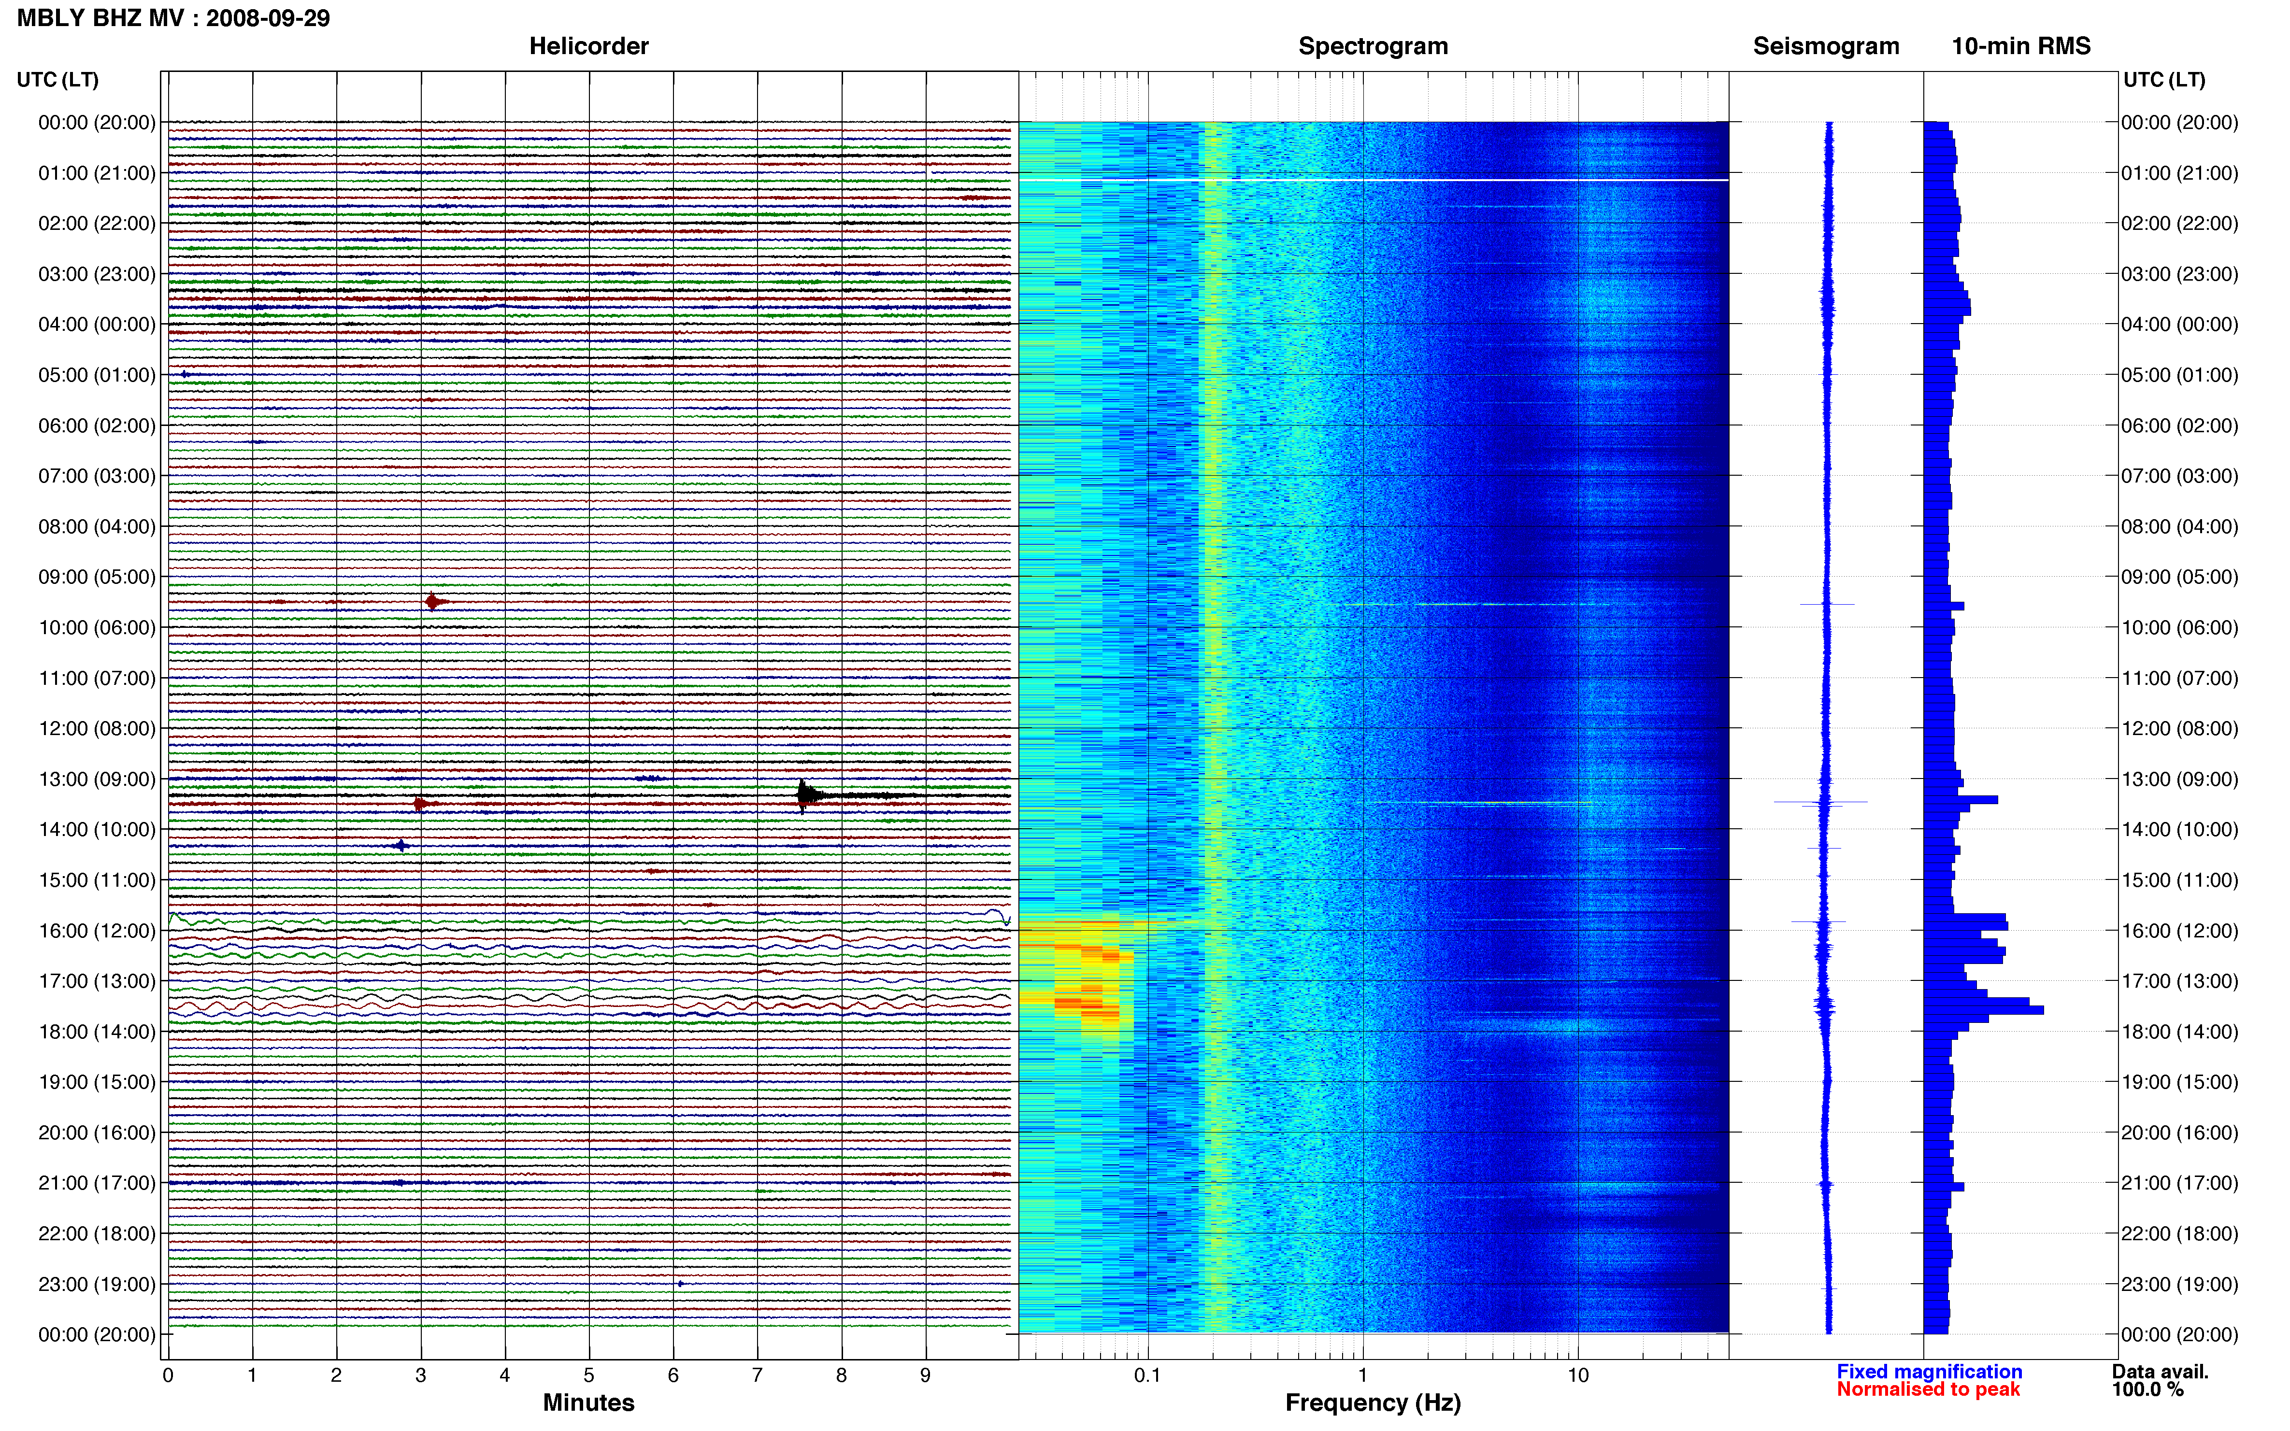2290x1431 pixels.
Task: Click the right "02:00 (22:00)" time label
Action: pyautogui.click(x=2179, y=223)
